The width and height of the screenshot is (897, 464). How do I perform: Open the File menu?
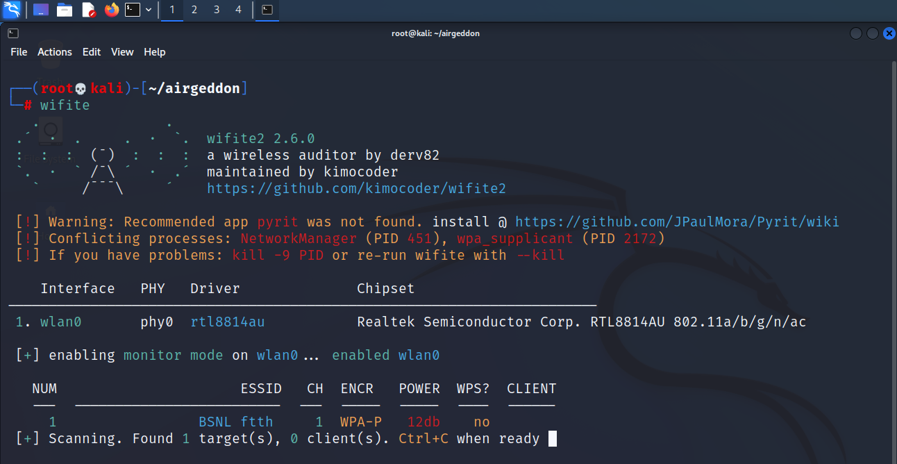coord(19,52)
